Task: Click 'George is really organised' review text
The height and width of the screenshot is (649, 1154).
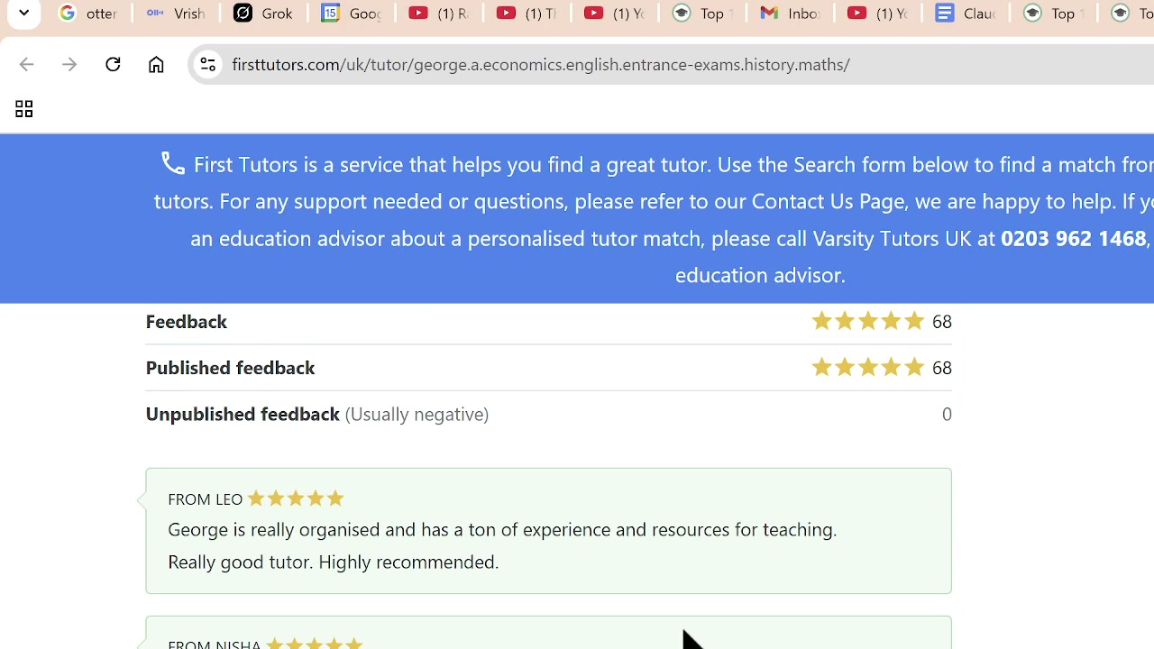Action: tap(502, 529)
